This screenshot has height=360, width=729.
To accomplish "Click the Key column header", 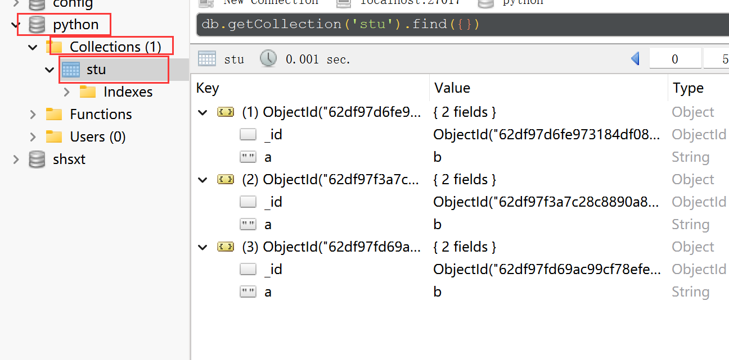I will [208, 88].
